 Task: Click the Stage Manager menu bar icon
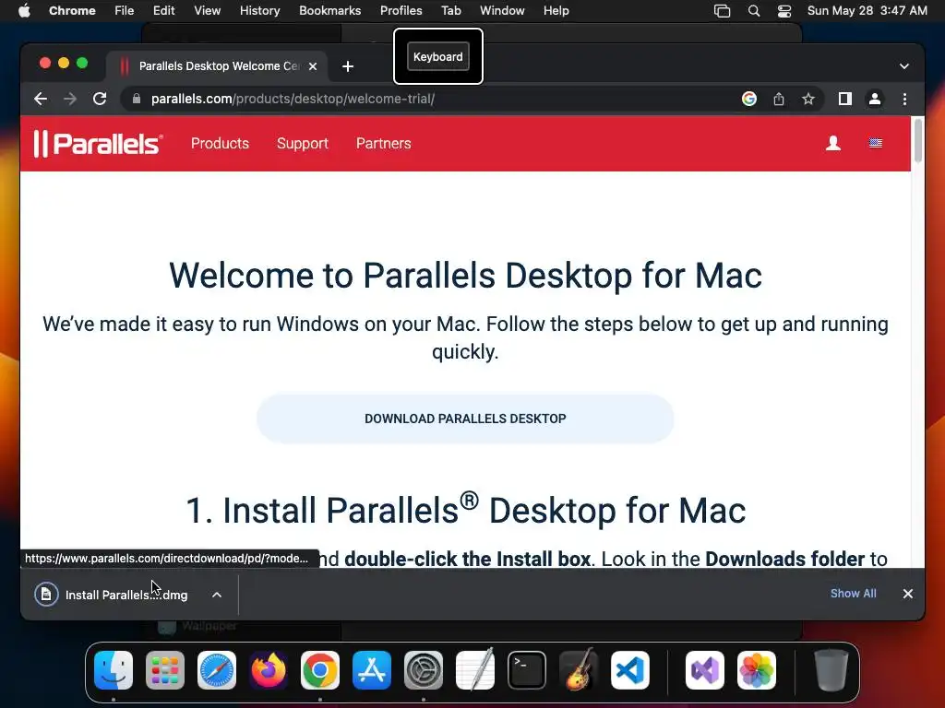(x=722, y=11)
